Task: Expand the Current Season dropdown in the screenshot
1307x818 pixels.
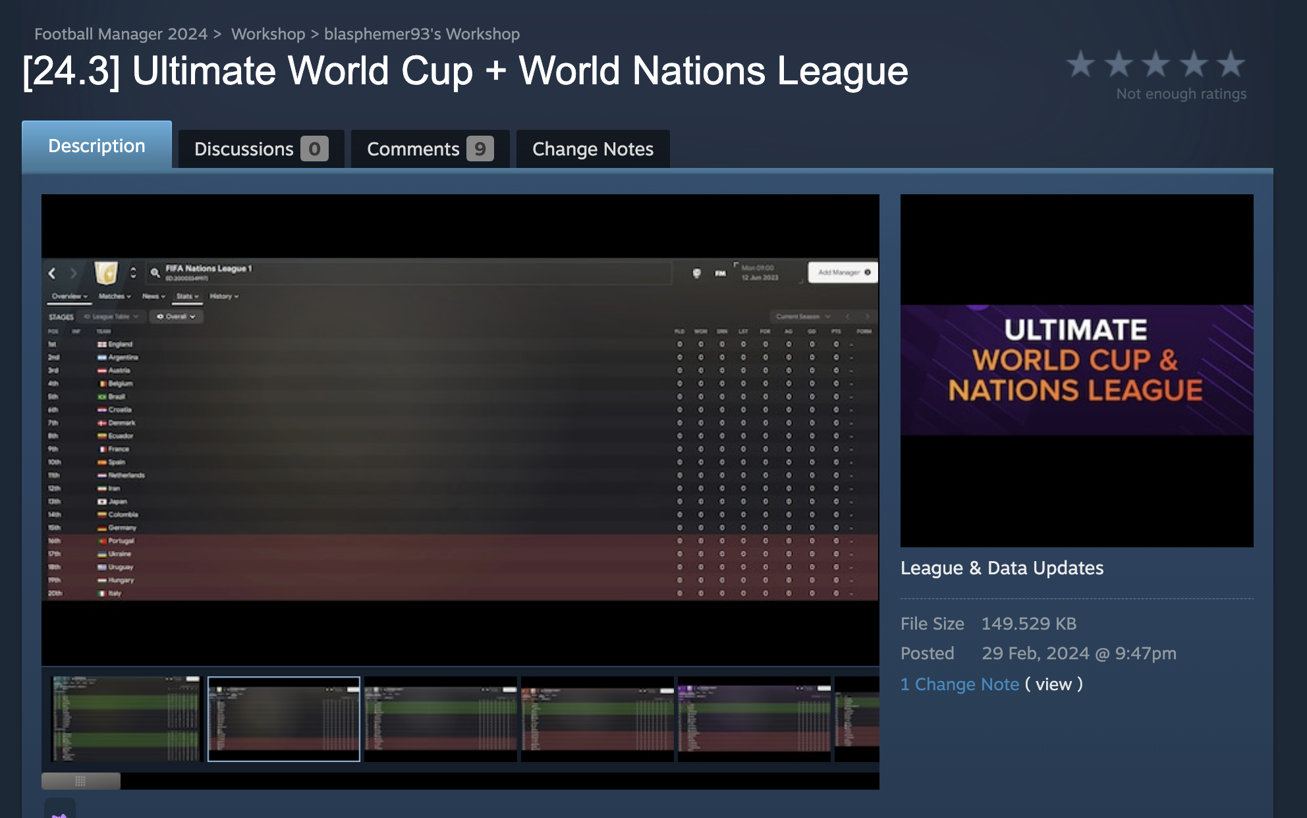Action: (802, 317)
